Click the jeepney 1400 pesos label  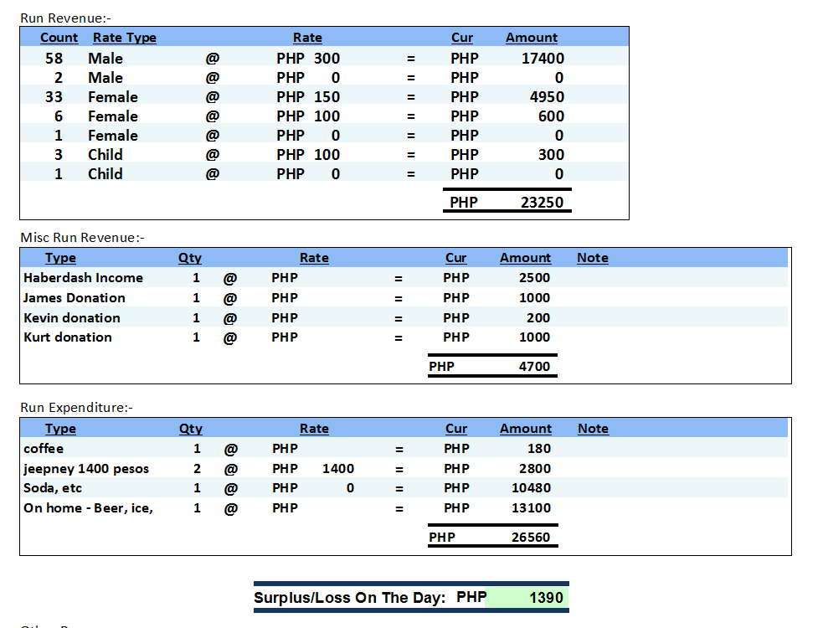tap(86, 469)
